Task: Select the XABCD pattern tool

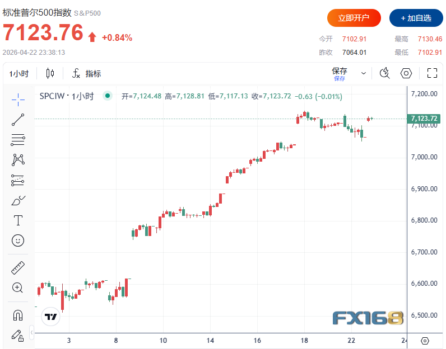Action: 18,159
